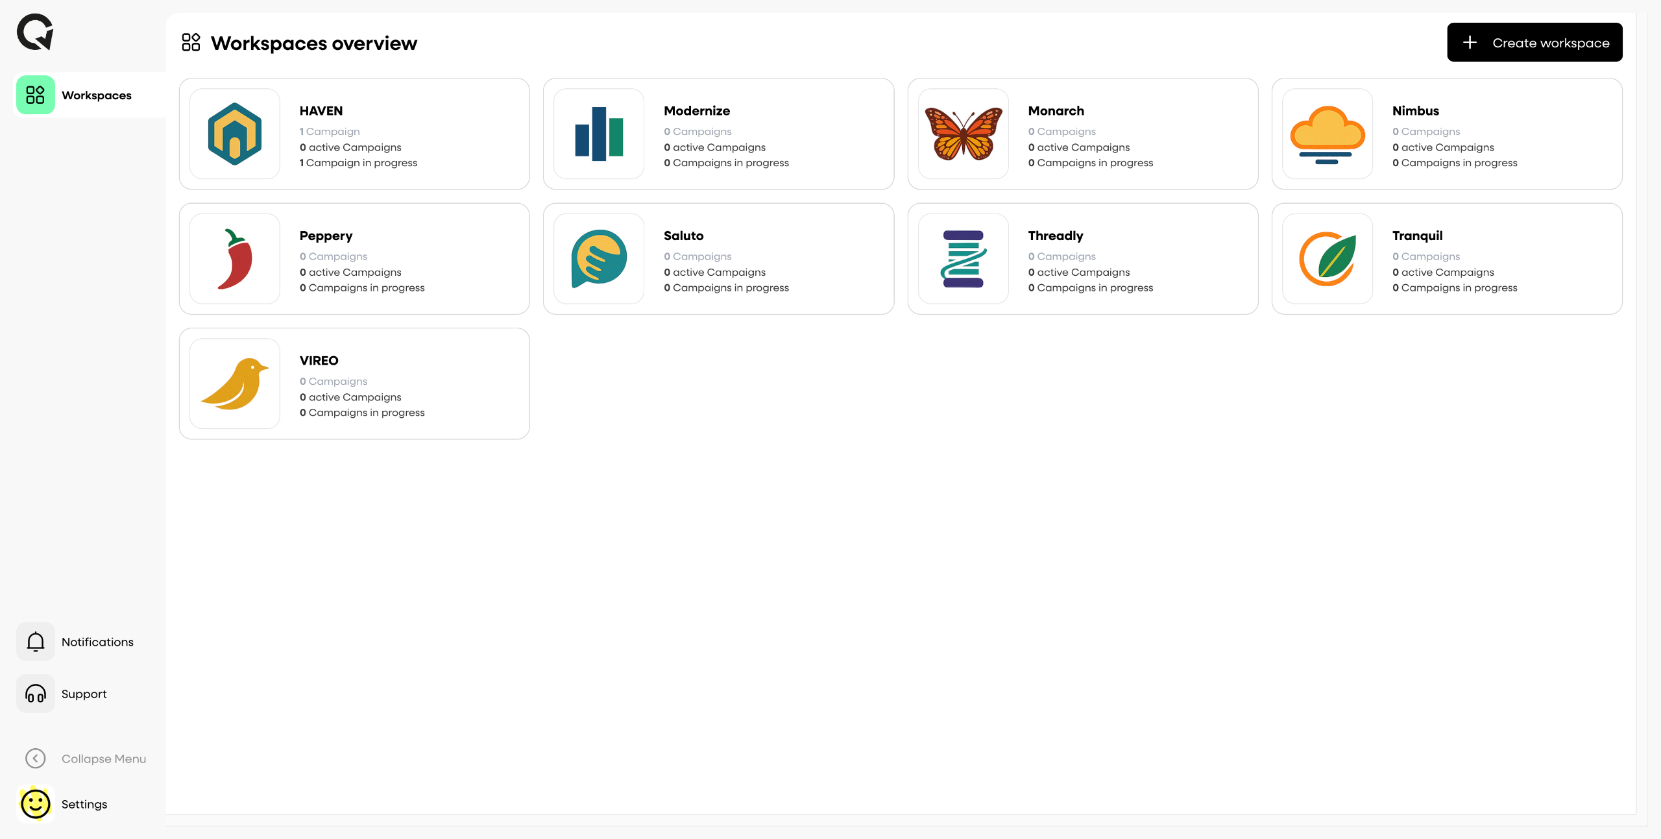The height and width of the screenshot is (839, 1661).
Task: Select the Notifications menu label
Action: 97,642
